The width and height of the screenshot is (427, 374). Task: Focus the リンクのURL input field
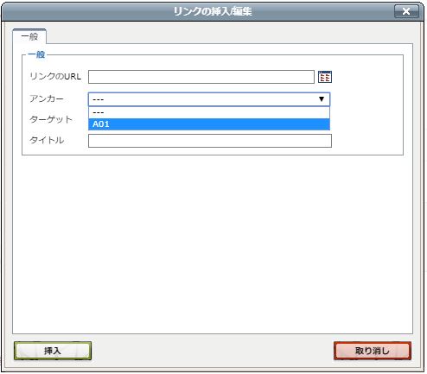coord(201,77)
